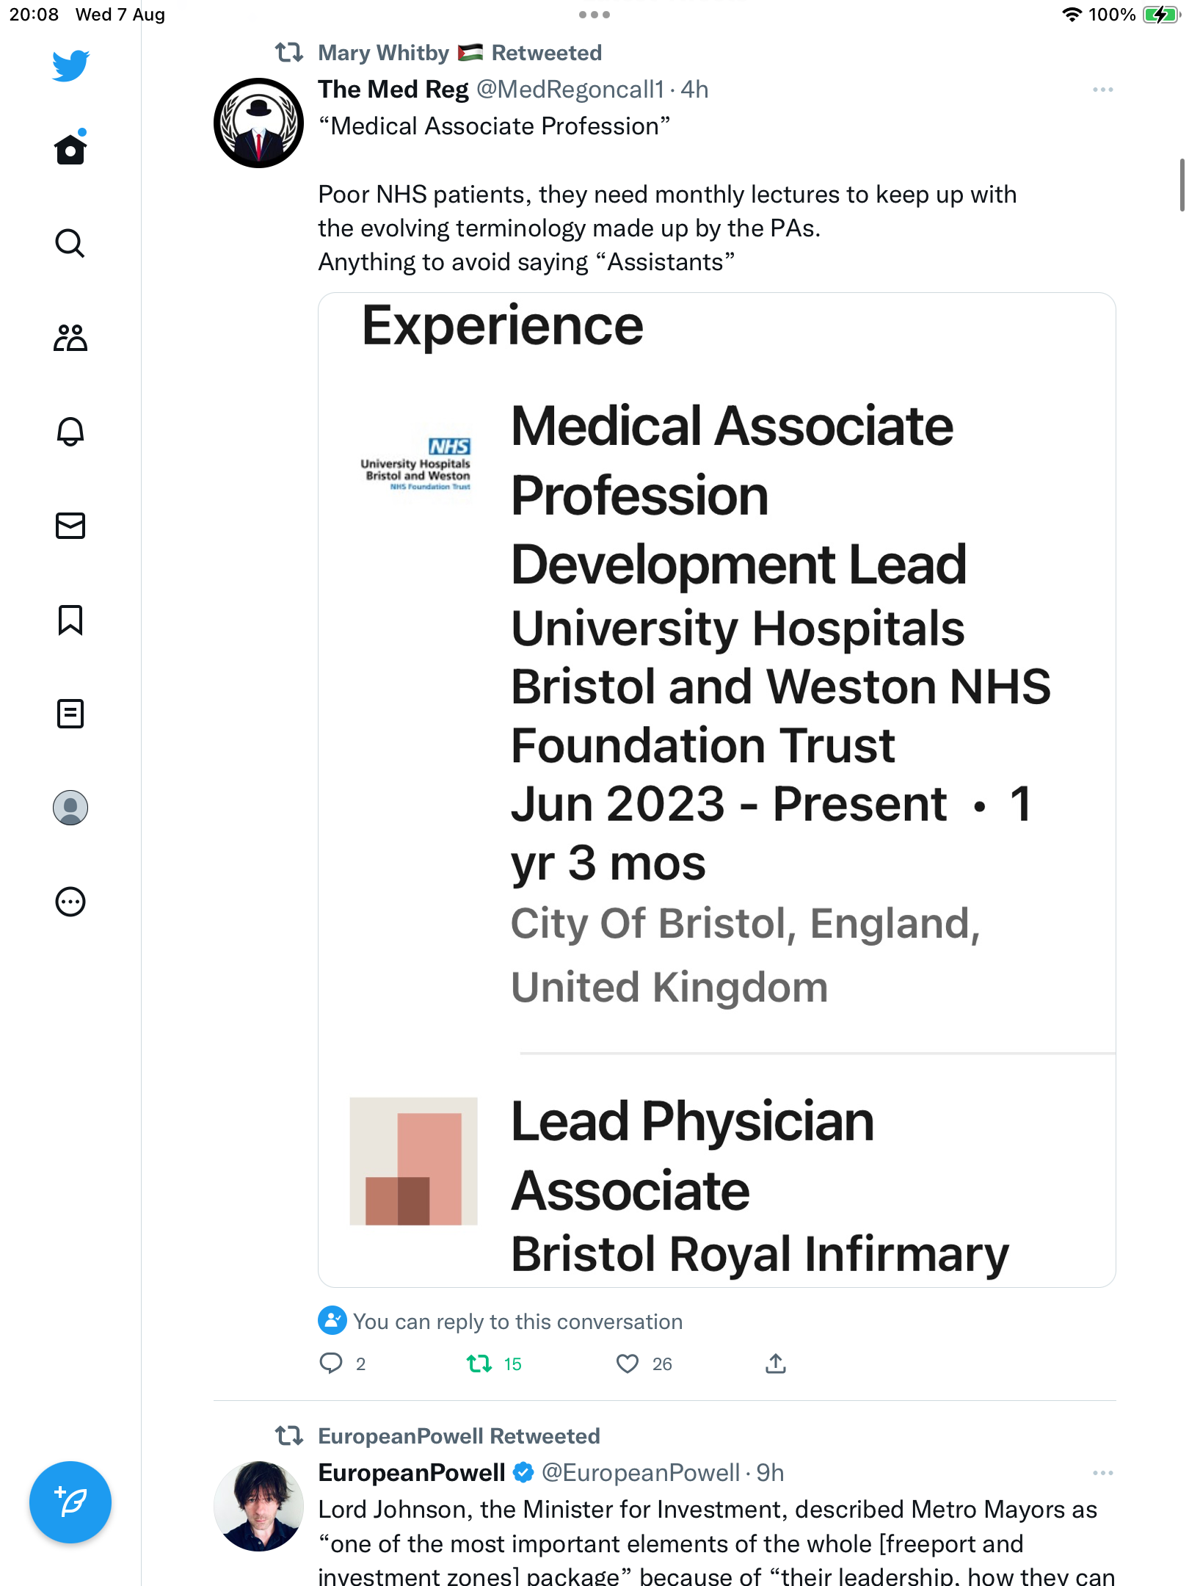Open Bookmarks icon in sidebar
The image size is (1189, 1586).
point(70,620)
